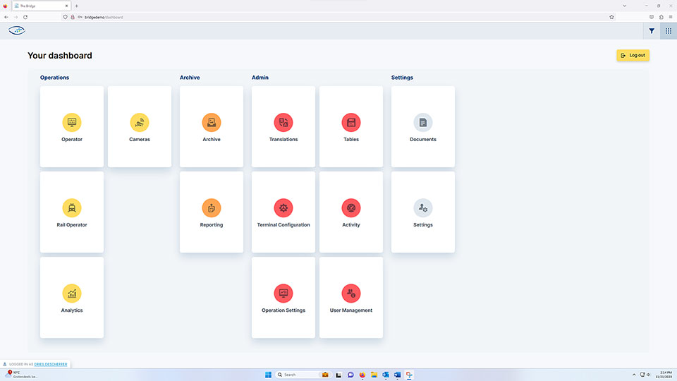The height and width of the screenshot is (381, 677).
Task: Click the Log out button
Action: pos(633,55)
